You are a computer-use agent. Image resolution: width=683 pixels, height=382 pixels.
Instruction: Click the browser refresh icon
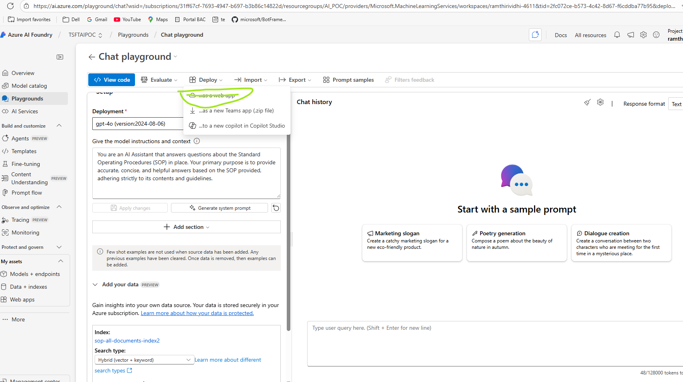point(10,6)
